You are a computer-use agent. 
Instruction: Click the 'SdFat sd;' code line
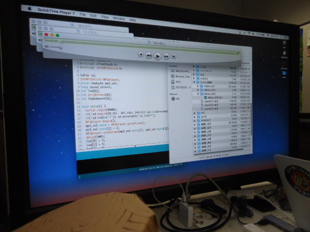point(88,75)
